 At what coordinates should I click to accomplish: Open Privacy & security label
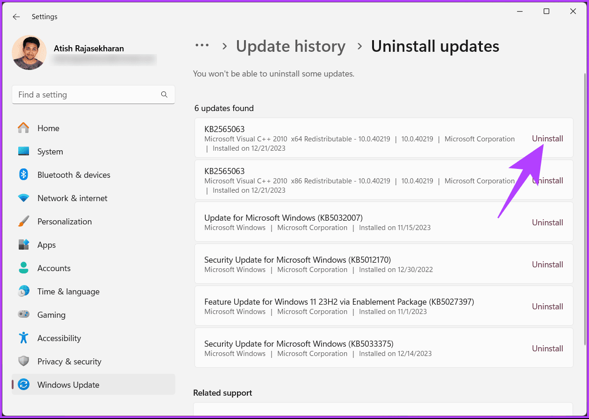pos(69,362)
